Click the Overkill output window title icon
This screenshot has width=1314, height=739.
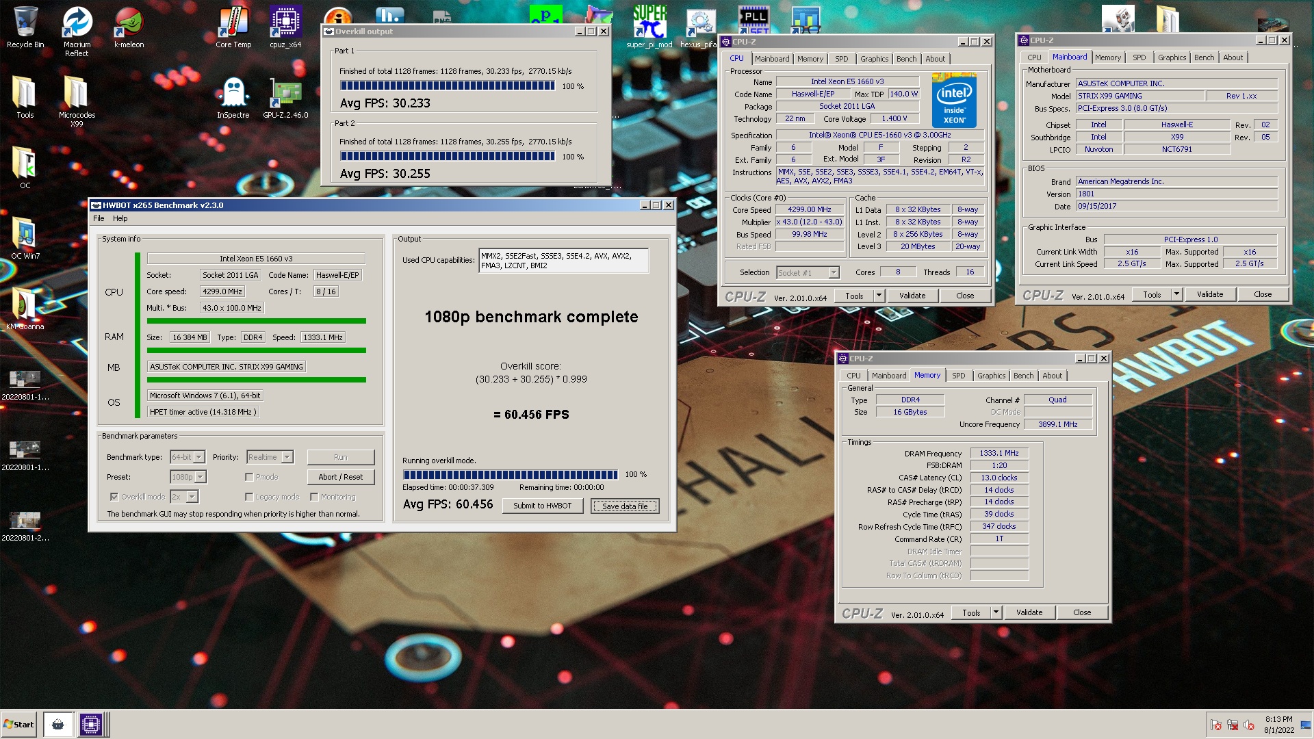(x=329, y=31)
